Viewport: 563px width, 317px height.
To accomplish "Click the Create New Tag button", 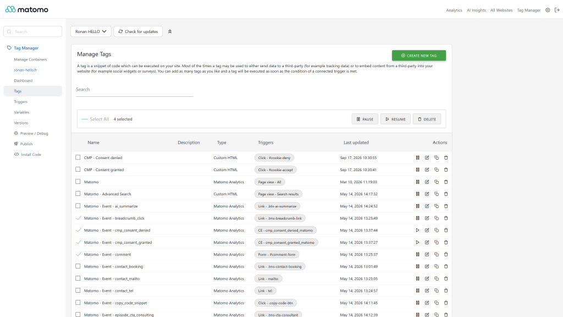I will click(418, 56).
